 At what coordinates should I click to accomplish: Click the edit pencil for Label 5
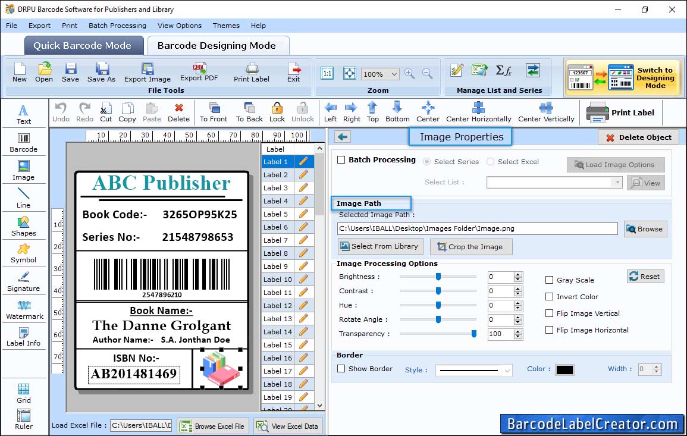click(303, 214)
